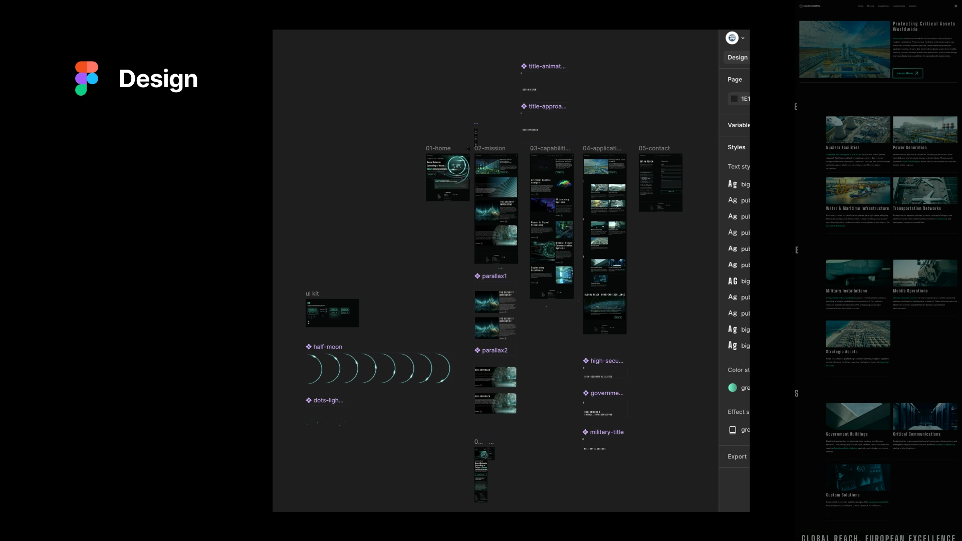Click the half-moon component icon

pyautogui.click(x=309, y=347)
